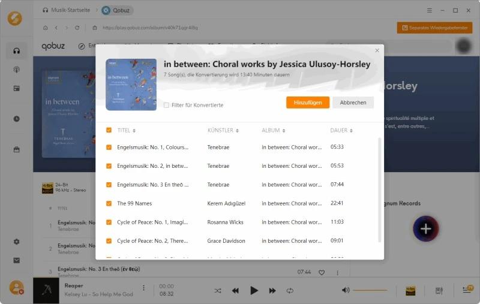Viewport: 480px width, 304px height.
Task: Close the conversion dialog
Action: click(x=377, y=50)
